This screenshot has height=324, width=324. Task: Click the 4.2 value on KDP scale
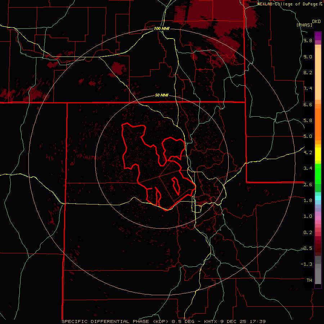pos(308,153)
